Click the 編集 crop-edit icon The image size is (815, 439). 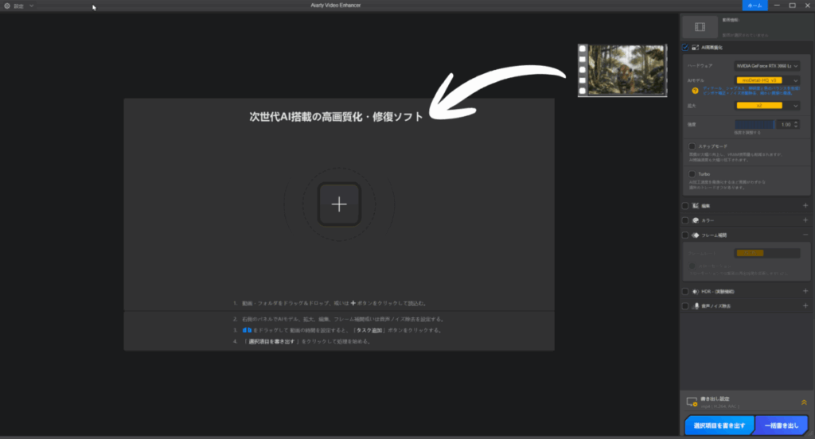click(x=696, y=206)
